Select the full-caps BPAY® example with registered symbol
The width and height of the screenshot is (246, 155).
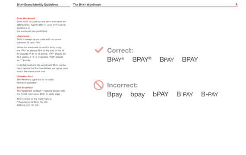tap(142, 59)
